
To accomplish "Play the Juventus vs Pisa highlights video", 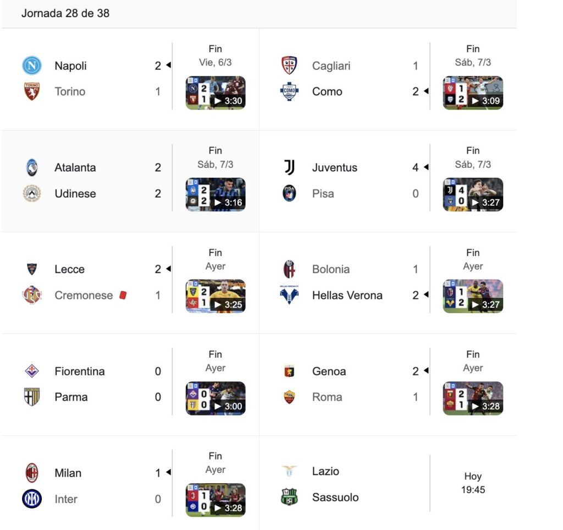I will [473, 195].
